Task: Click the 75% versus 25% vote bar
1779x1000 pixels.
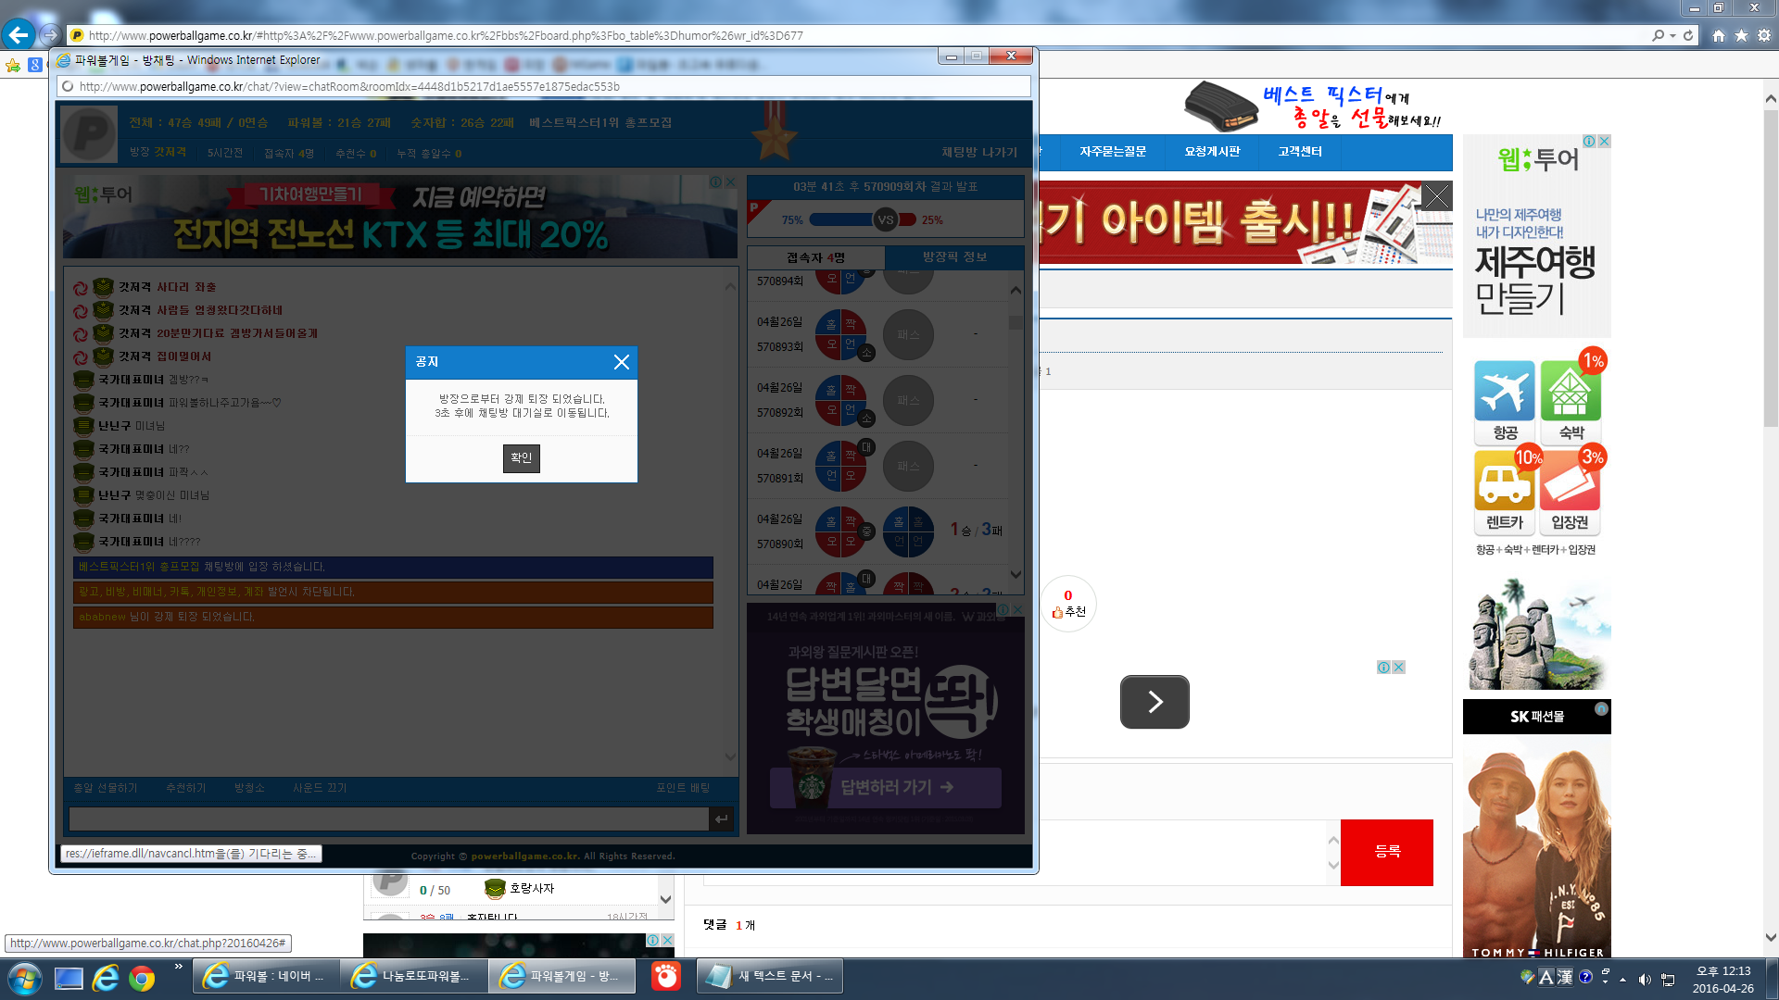Action: click(863, 219)
